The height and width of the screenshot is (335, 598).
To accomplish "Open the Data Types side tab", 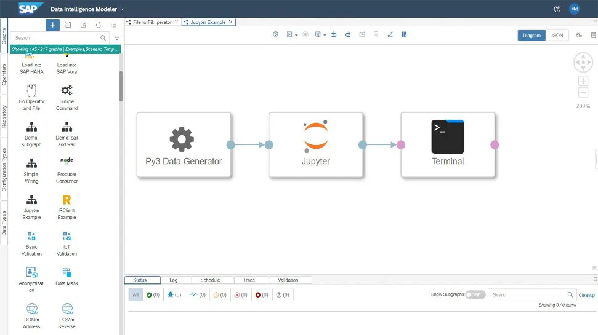I will tap(4, 223).
